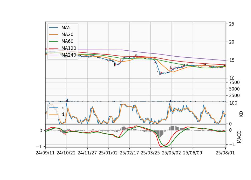
Task: Click the 'k' legend label in KD panel
Action: pyautogui.click(x=62, y=108)
